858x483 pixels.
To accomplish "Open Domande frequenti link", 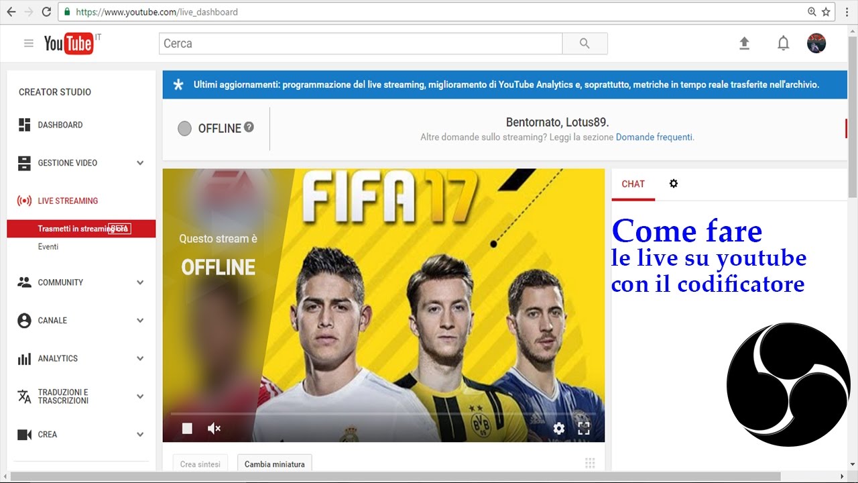I will pos(654,137).
